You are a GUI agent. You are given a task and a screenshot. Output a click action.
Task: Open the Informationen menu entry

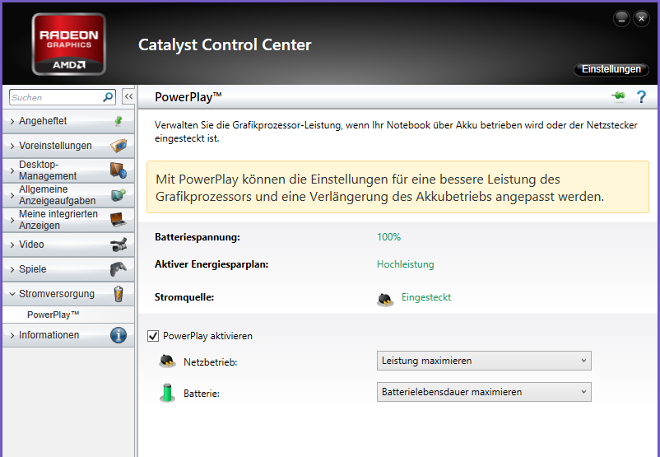click(x=68, y=335)
